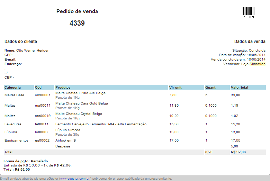Click the 'Venda concluída em' date line
This screenshot has width=270, height=181.
pyautogui.click(x=238, y=60)
